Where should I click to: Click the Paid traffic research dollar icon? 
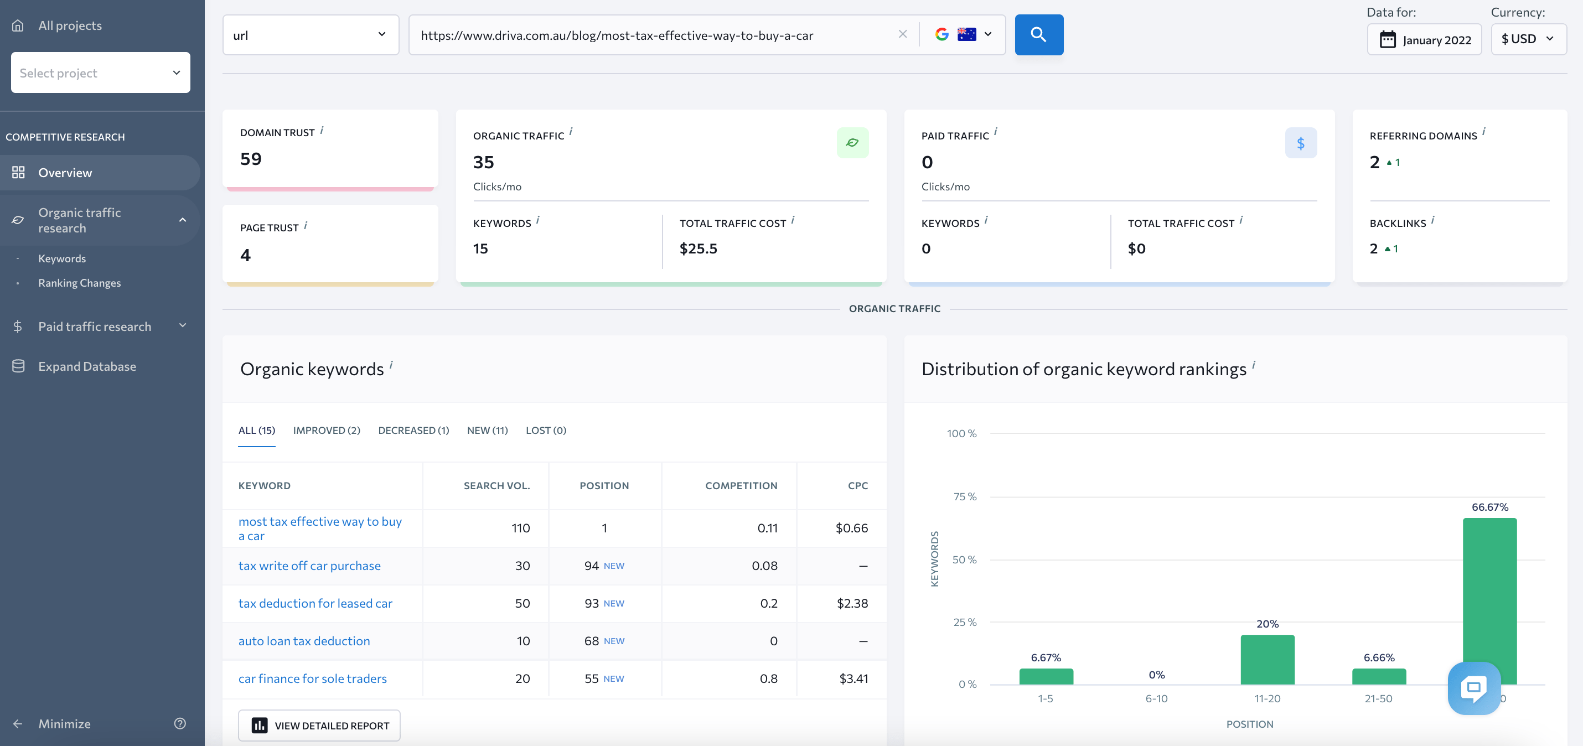18,327
